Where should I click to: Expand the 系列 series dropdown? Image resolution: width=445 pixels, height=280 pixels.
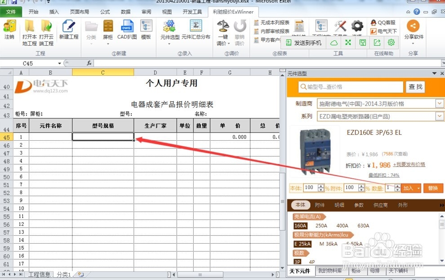(x=439, y=116)
